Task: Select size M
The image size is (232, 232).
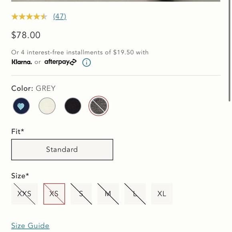Action: click(108, 194)
